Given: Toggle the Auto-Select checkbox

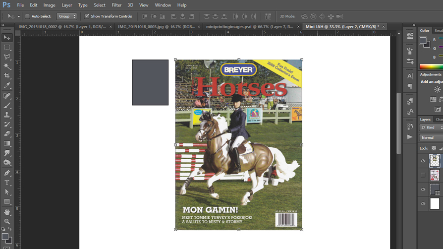Looking at the screenshot, I should [x=27, y=16].
